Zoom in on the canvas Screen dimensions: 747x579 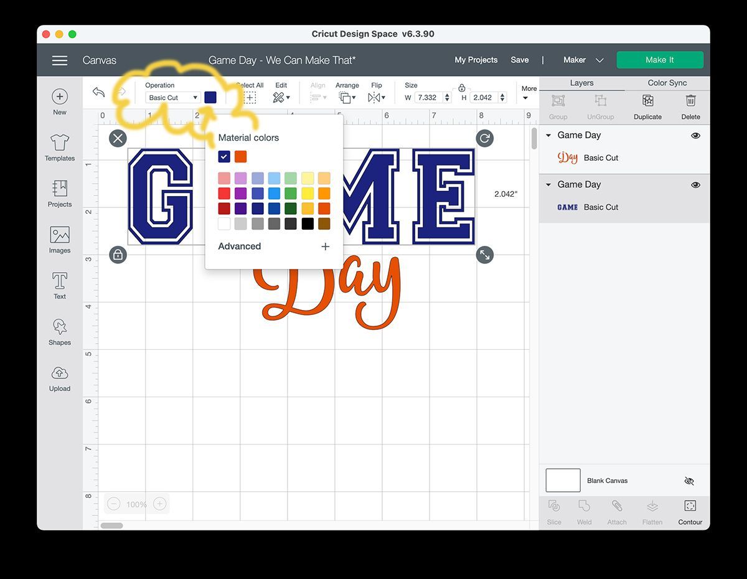click(x=159, y=504)
